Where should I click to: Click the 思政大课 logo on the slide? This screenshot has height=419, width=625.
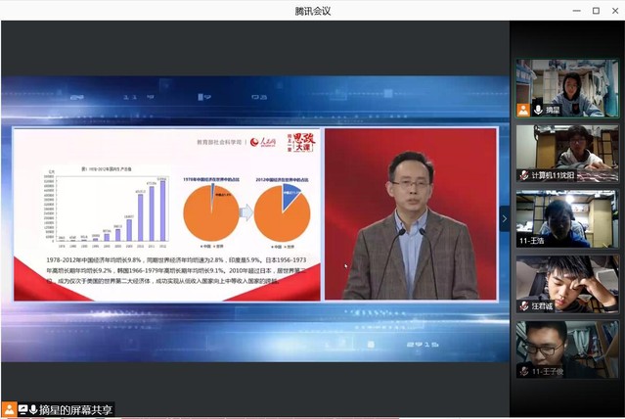pos(301,143)
